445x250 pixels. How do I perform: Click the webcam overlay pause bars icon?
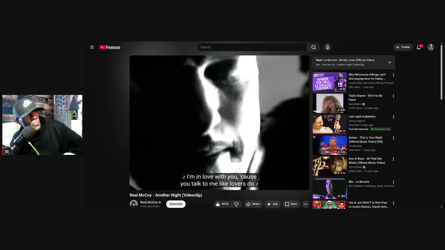(7, 151)
